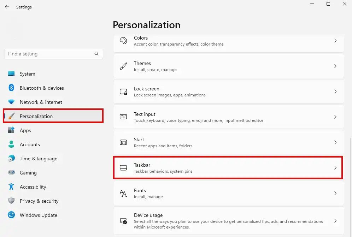Screen dimensions: 352x237
Task: Expand the Taskbar settings chevron
Action: tap(335, 168)
